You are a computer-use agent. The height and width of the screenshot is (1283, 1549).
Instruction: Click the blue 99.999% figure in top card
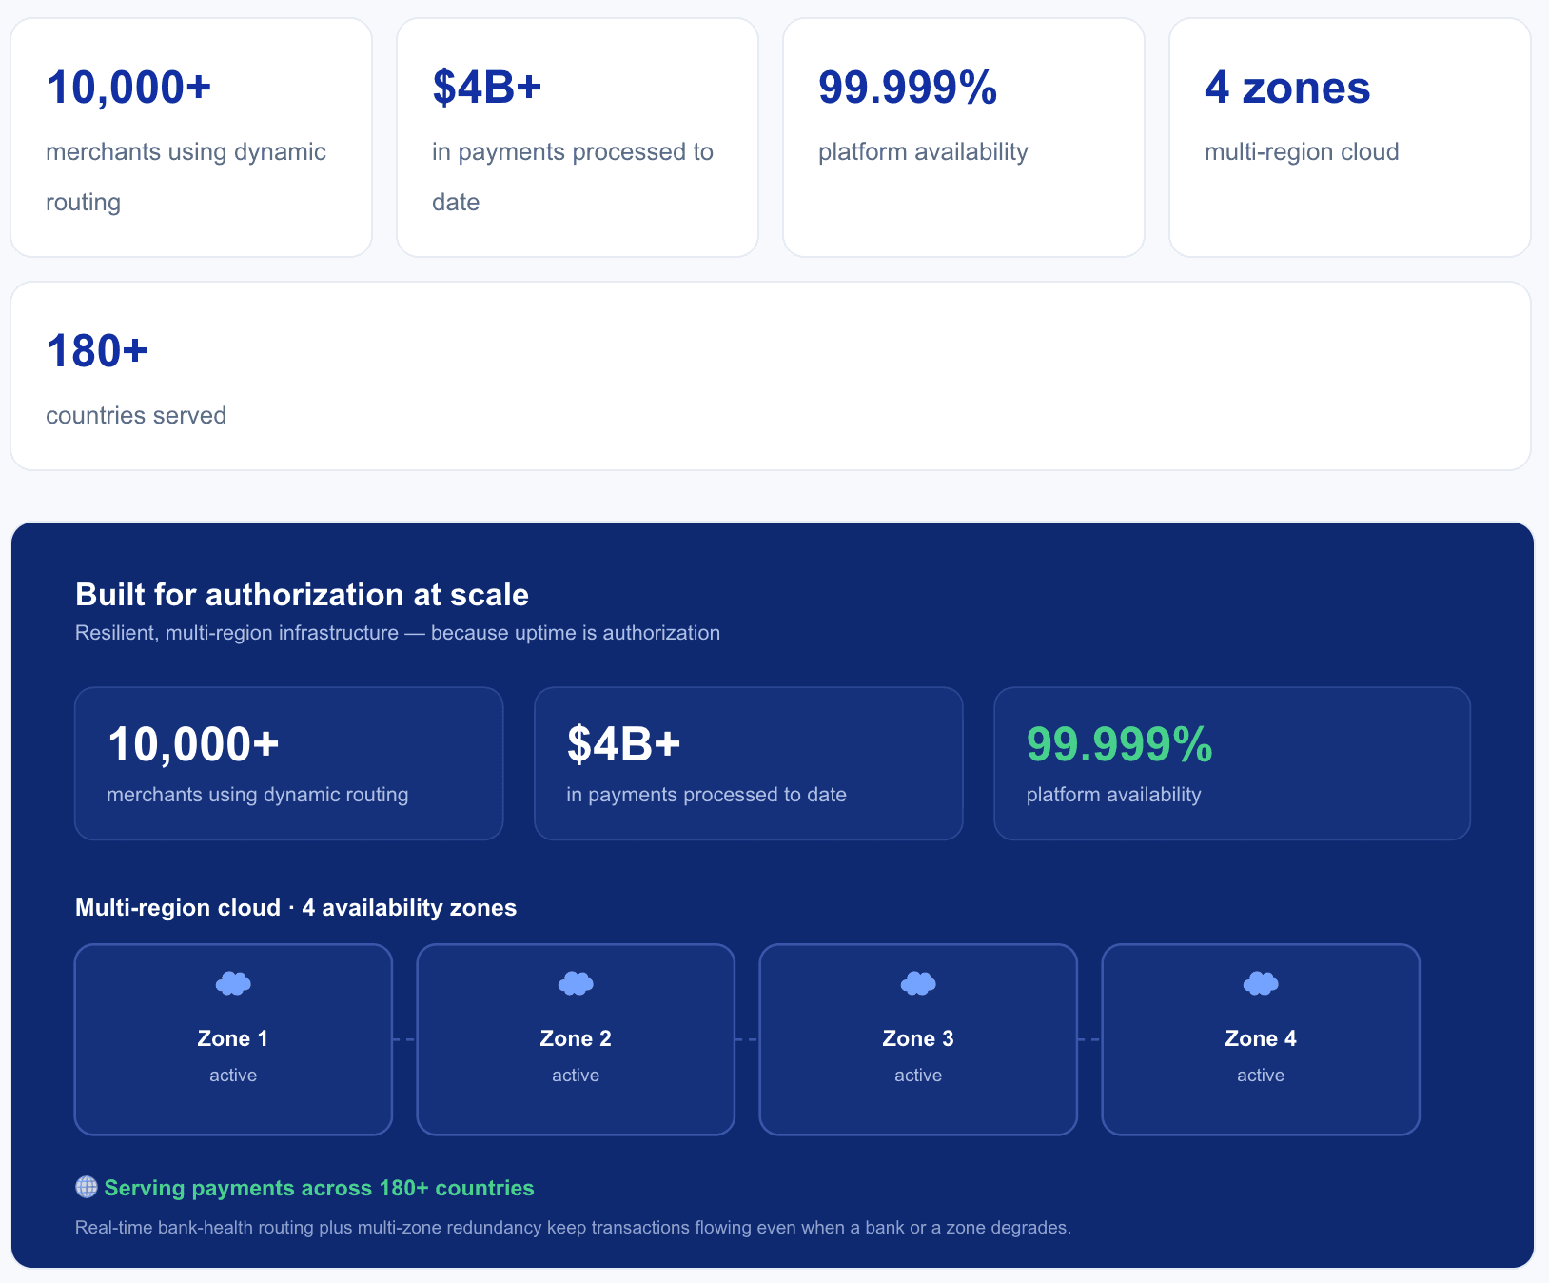click(x=908, y=88)
